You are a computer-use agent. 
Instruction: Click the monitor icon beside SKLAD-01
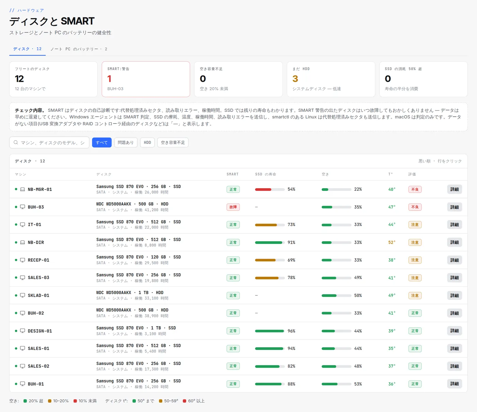[x=22, y=295]
